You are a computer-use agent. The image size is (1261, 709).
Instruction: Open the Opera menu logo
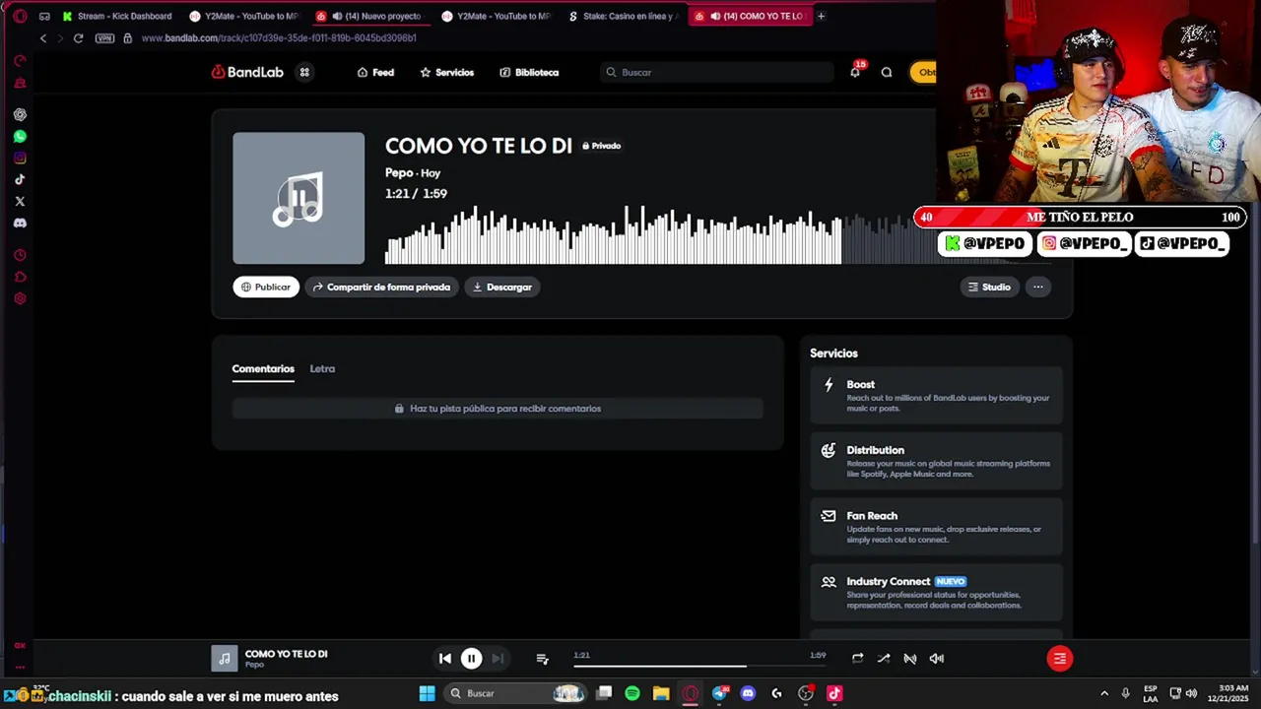click(20, 16)
